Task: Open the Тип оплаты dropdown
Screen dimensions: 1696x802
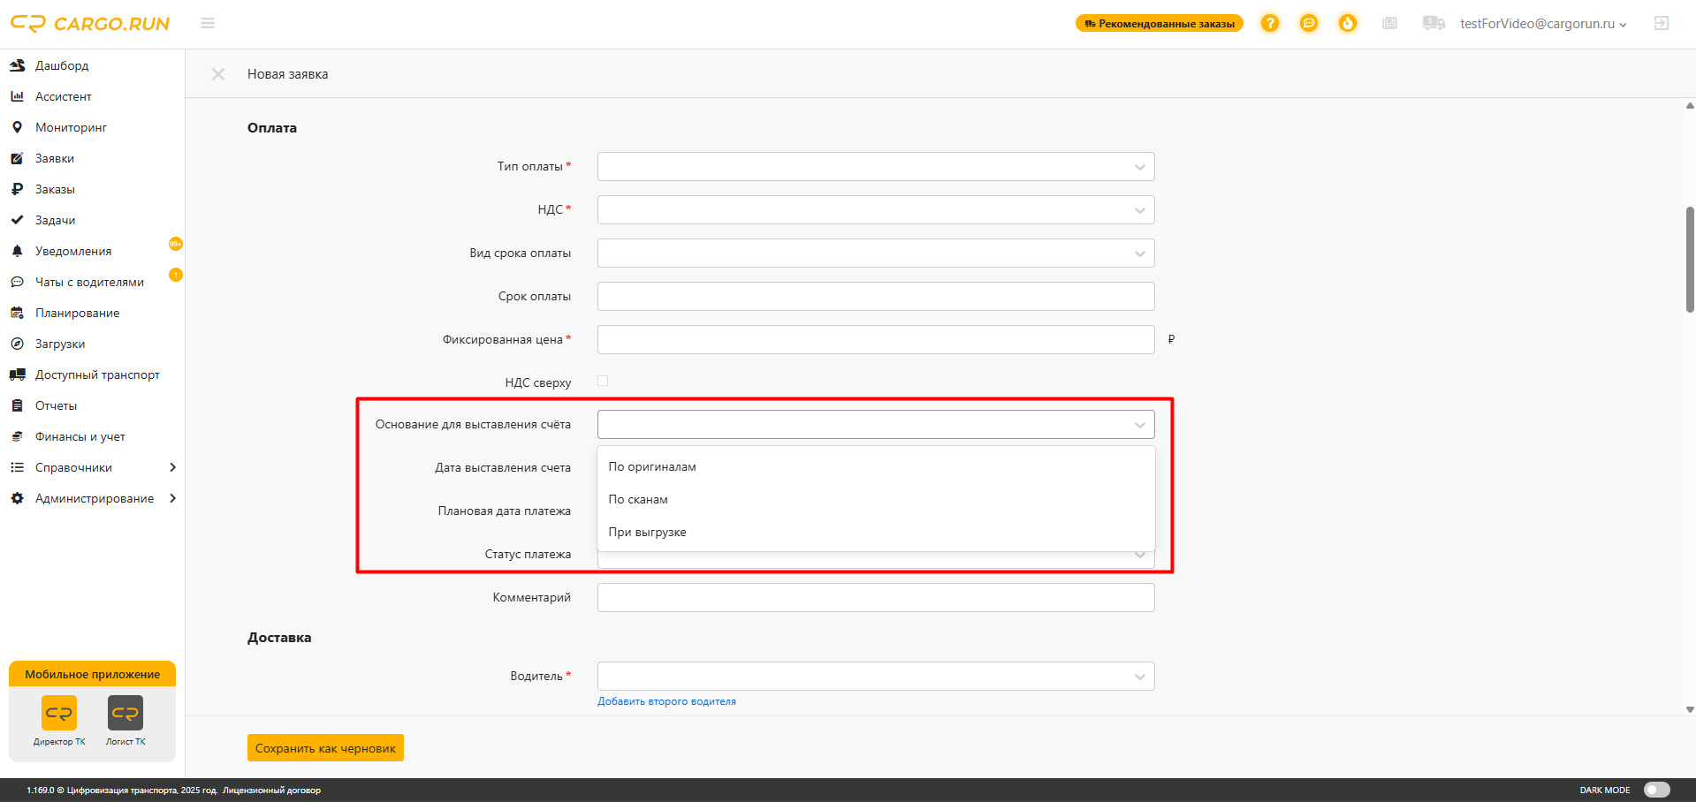Action: coord(875,167)
